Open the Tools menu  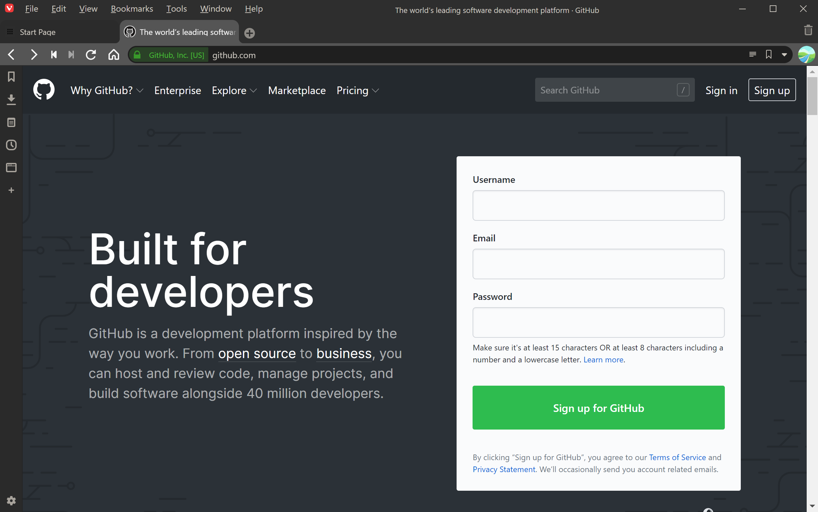click(x=176, y=9)
